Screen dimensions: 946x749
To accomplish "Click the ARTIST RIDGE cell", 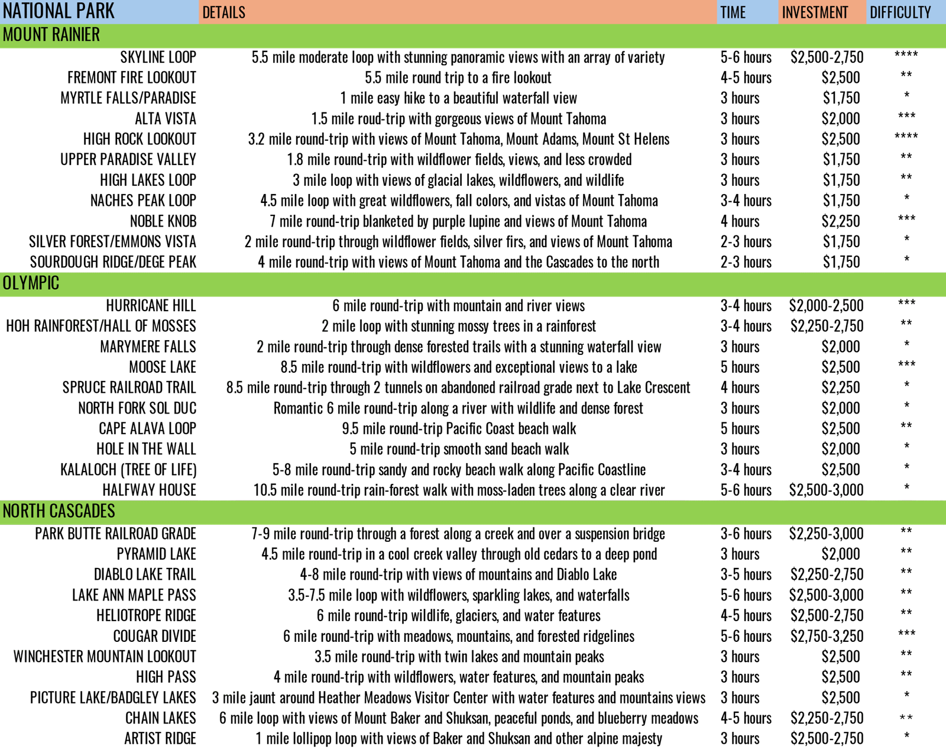I will 160,739.
